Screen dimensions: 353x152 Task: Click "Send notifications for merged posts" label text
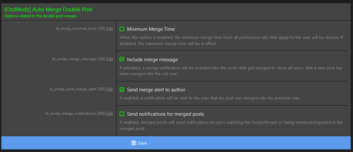165,114
